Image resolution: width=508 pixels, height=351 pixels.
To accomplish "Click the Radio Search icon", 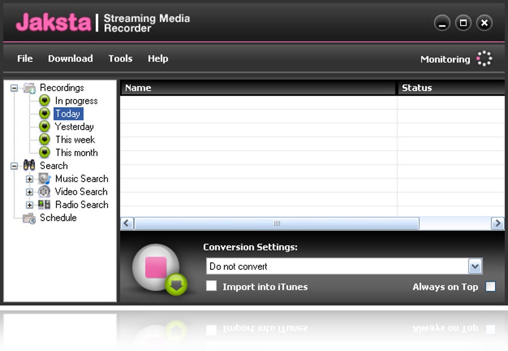I will [x=44, y=204].
